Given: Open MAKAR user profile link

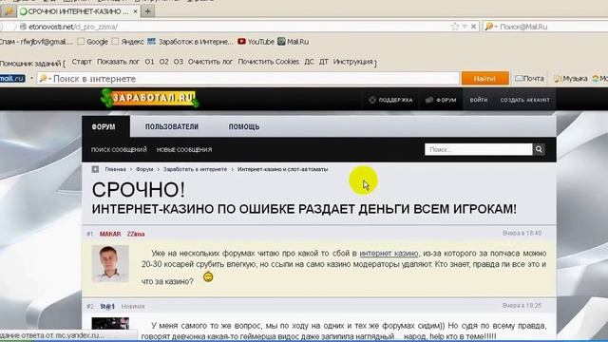Looking at the screenshot, I should point(110,234).
